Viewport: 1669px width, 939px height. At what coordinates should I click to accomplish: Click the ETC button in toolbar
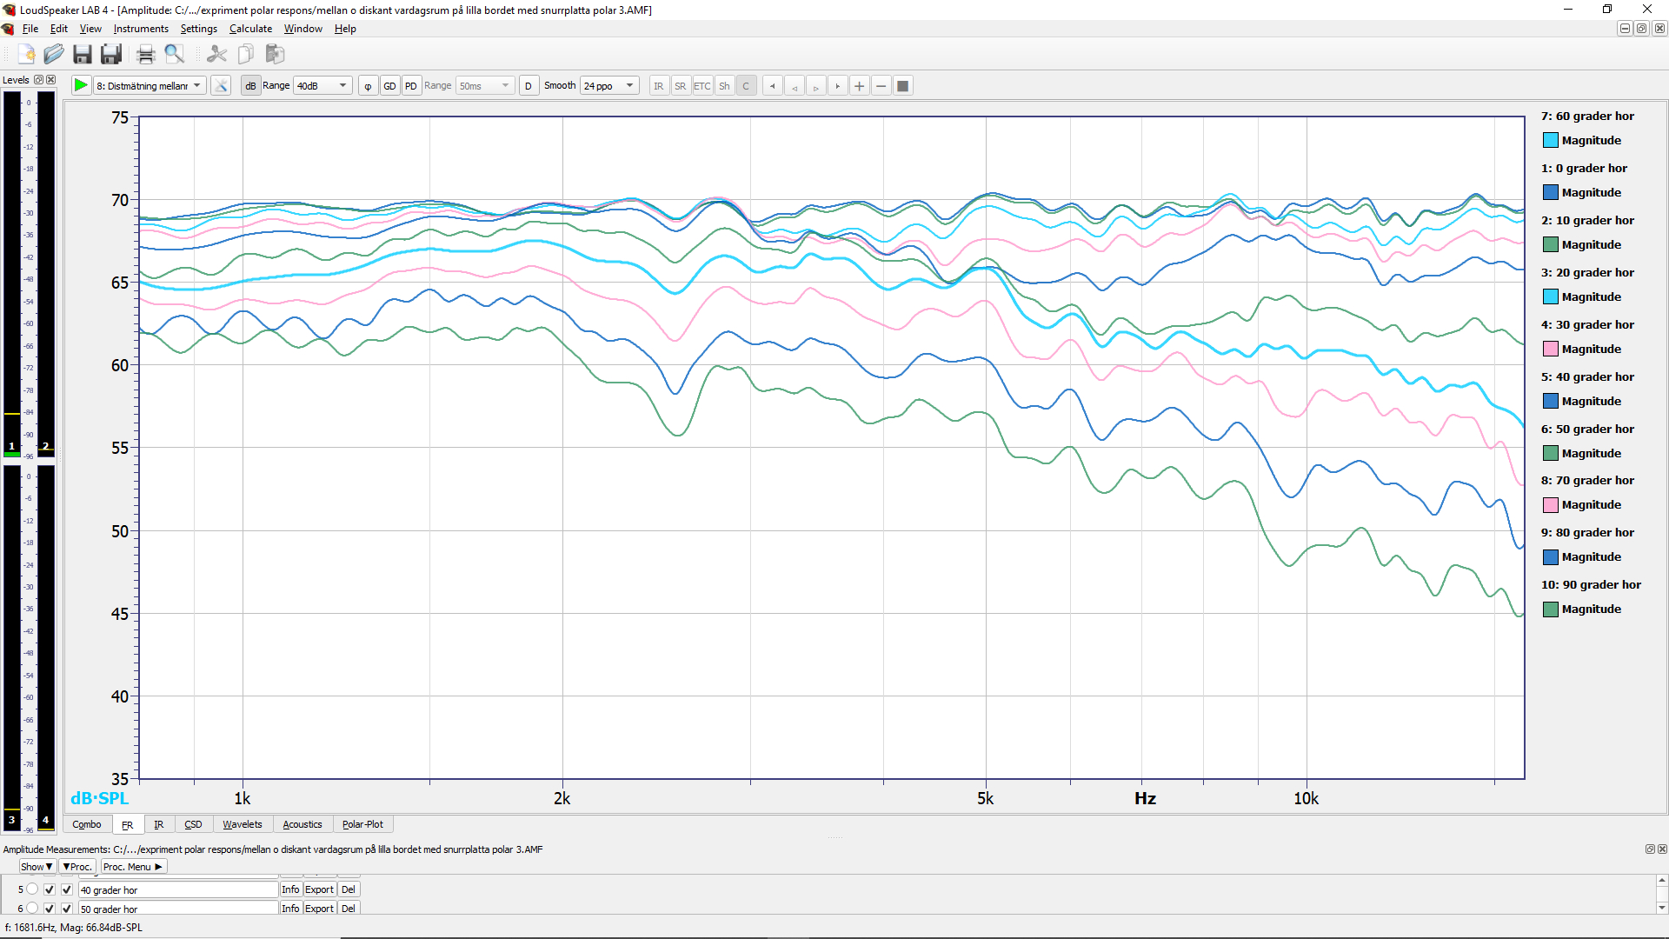tap(702, 85)
